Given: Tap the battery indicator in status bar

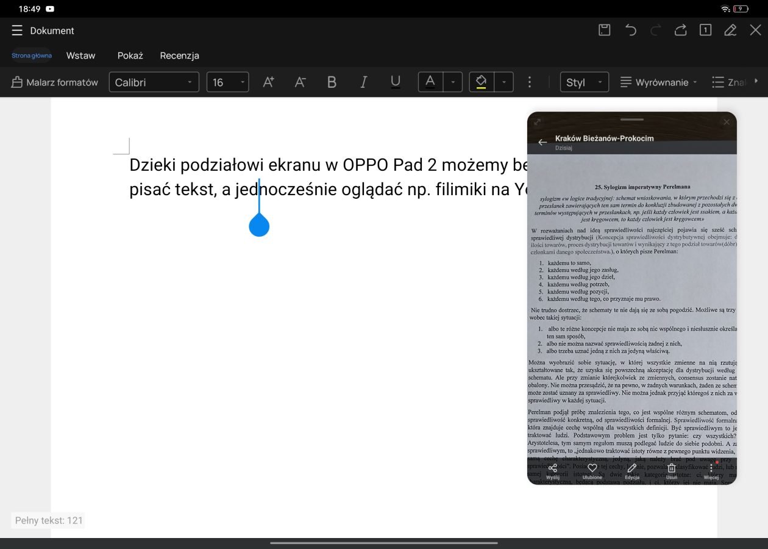Looking at the screenshot, I should (x=741, y=9).
